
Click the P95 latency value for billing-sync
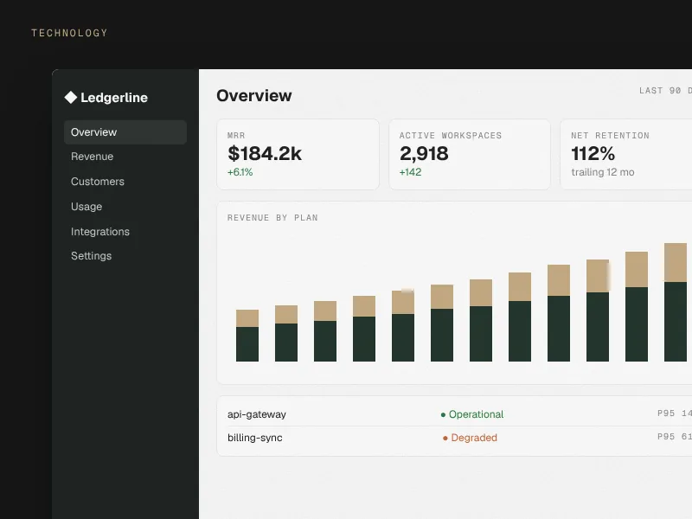[675, 437]
